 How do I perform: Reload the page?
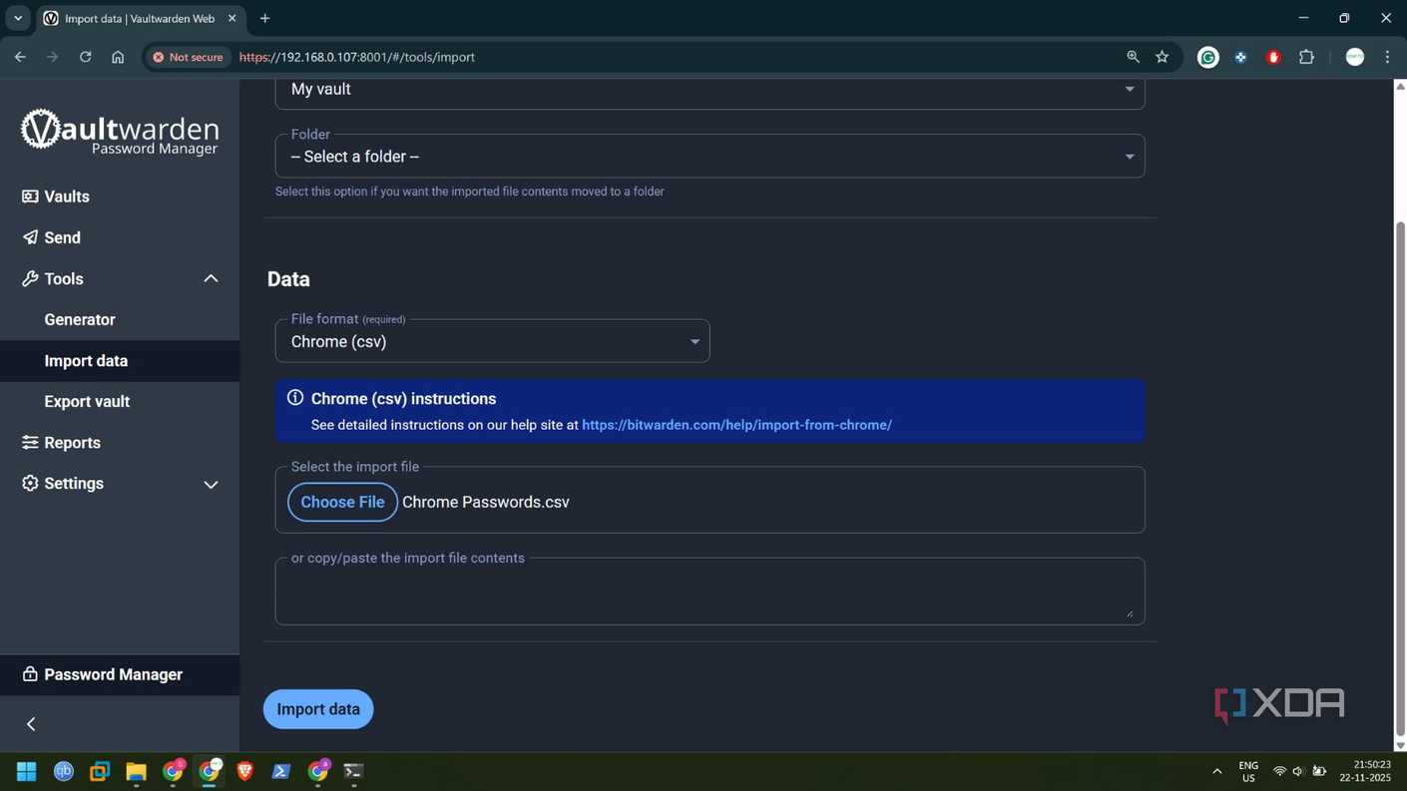pos(85,57)
